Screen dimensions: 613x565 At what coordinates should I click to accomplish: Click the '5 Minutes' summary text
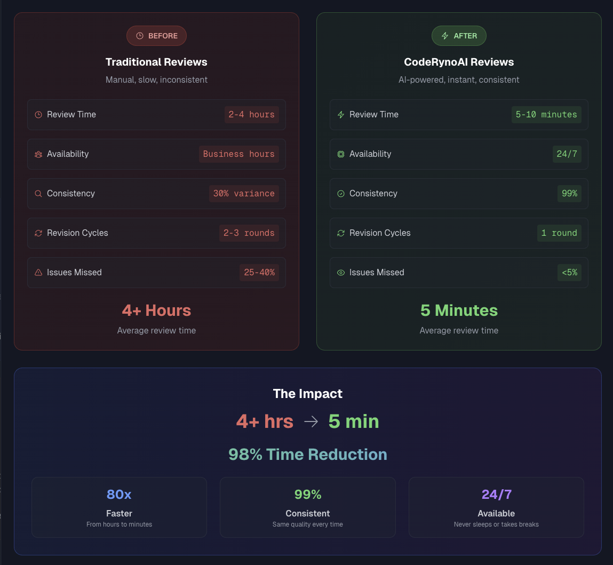459,311
